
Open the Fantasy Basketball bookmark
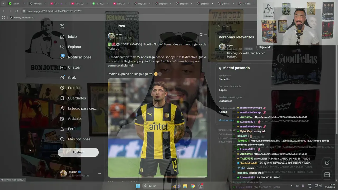pos(22,18)
